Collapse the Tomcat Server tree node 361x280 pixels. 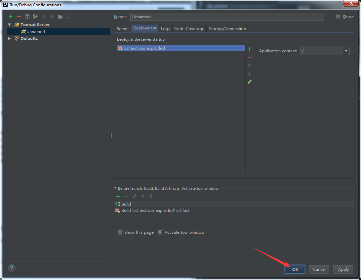click(x=10, y=25)
